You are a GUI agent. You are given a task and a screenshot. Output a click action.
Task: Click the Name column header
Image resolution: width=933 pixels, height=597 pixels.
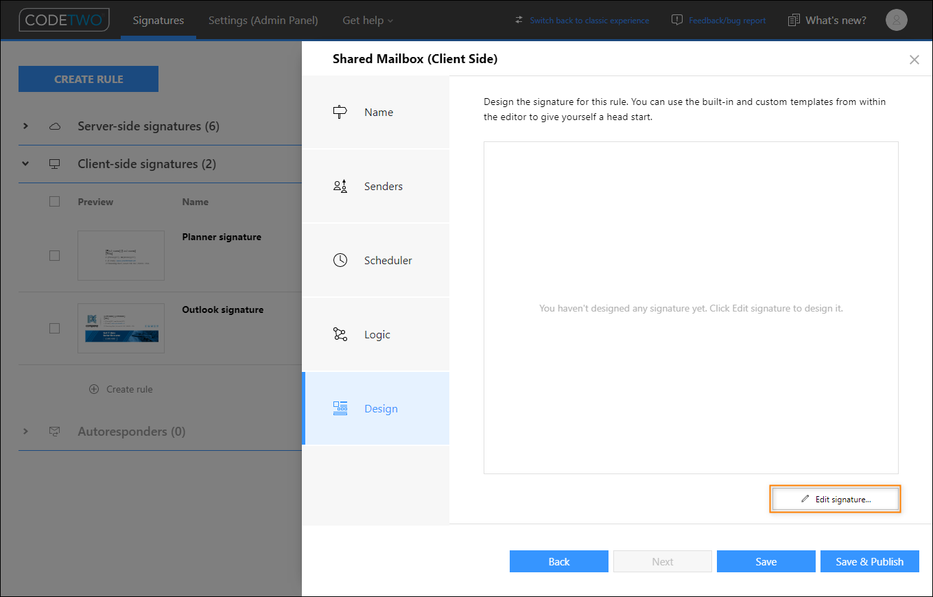click(x=196, y=202)
